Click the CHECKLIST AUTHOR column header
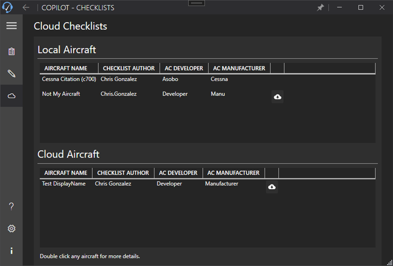393x266 pixels. pos(128,68)
